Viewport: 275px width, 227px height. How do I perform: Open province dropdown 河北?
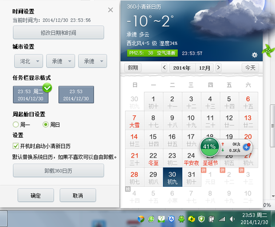click(28, 61)
